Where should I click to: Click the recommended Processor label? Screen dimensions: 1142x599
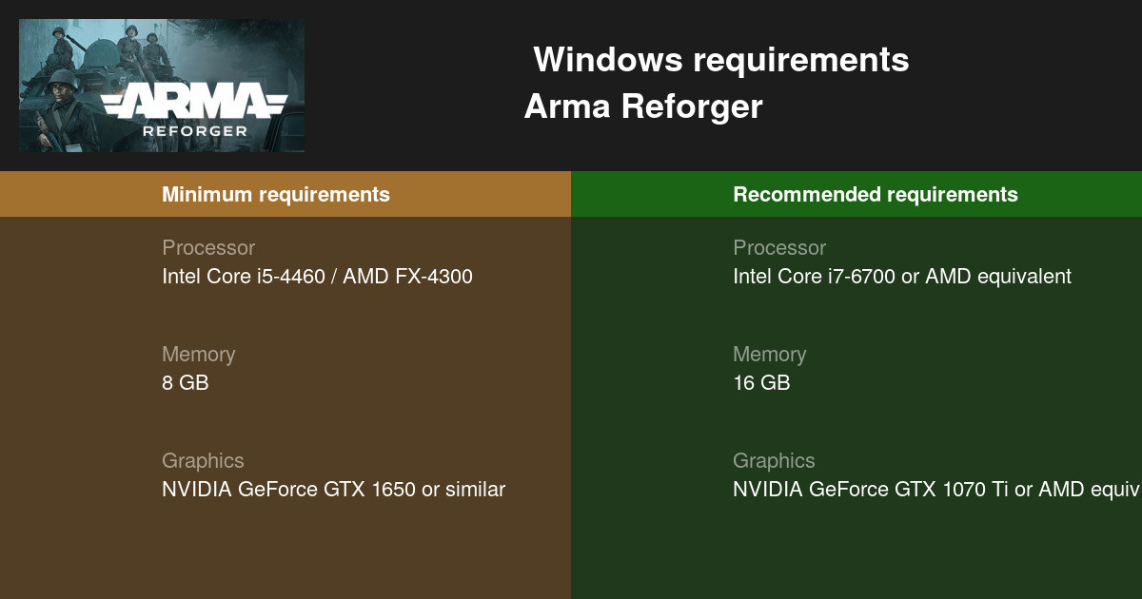(x=779, y=247)
